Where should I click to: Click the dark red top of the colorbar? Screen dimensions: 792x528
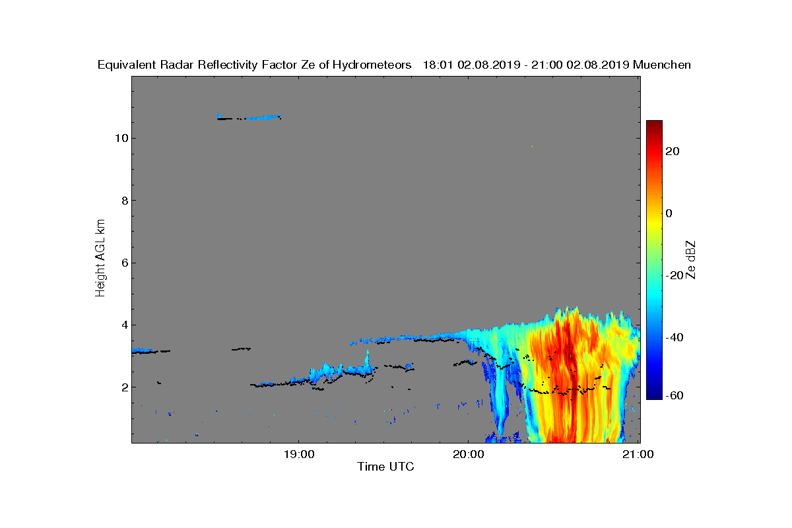click(654, 127)
